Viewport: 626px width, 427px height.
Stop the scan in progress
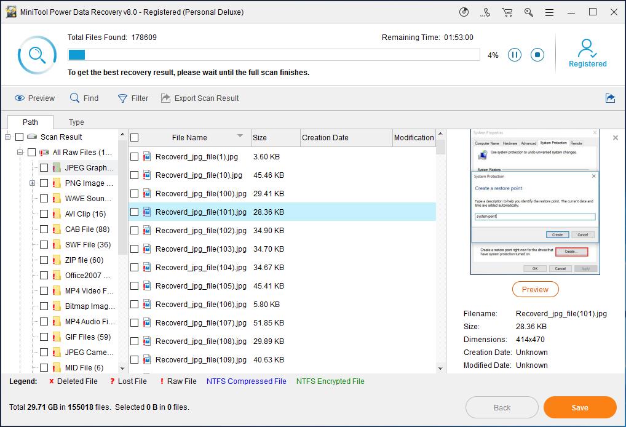point(537,55)
